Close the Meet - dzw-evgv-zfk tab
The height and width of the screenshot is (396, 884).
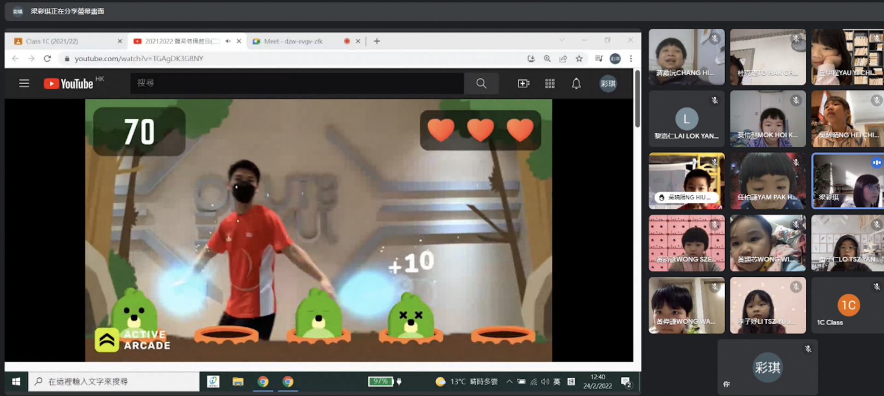tap(358, 41)
